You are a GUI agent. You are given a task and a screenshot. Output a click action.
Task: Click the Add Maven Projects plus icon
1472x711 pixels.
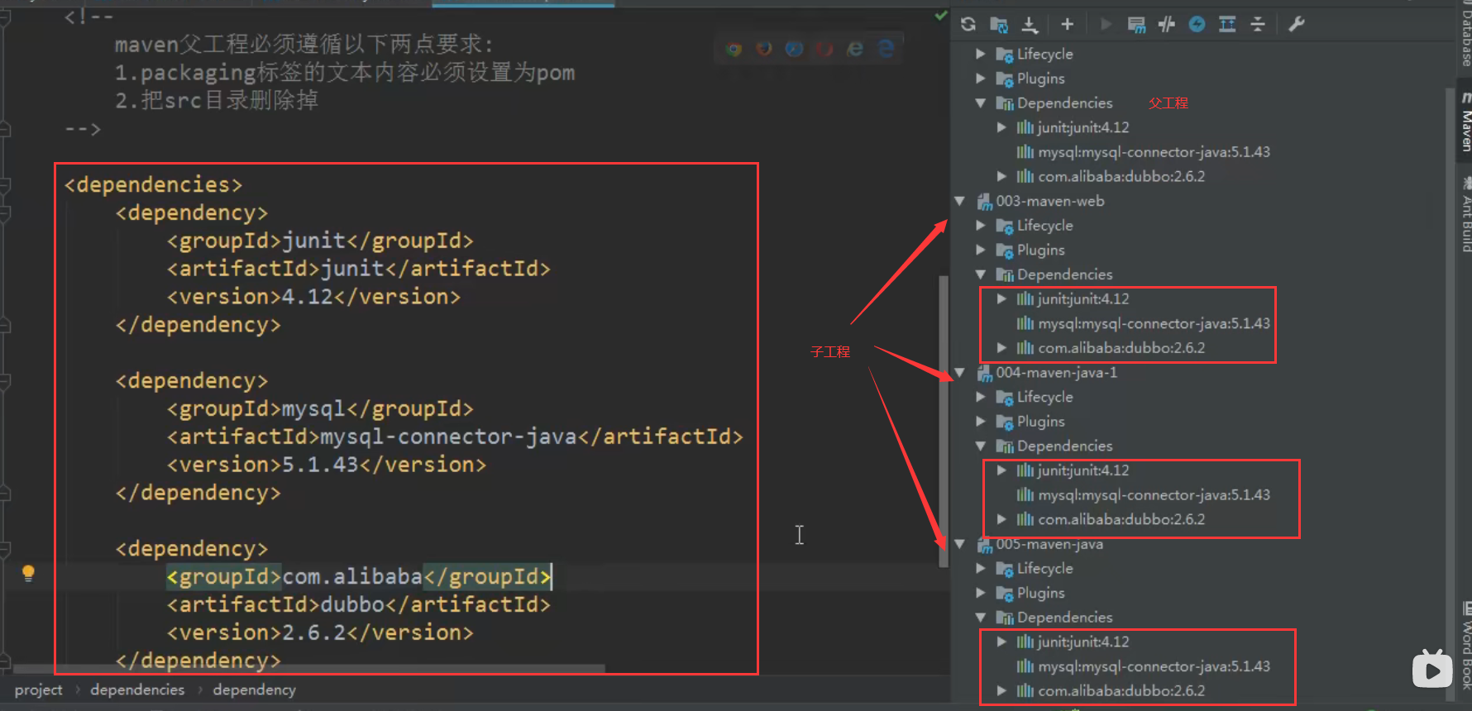[x=1068, y=25]
